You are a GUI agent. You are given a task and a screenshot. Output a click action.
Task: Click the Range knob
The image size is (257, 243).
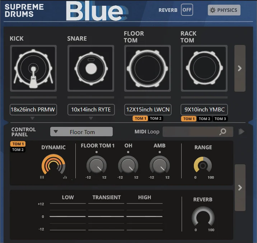tap(203, 166)
